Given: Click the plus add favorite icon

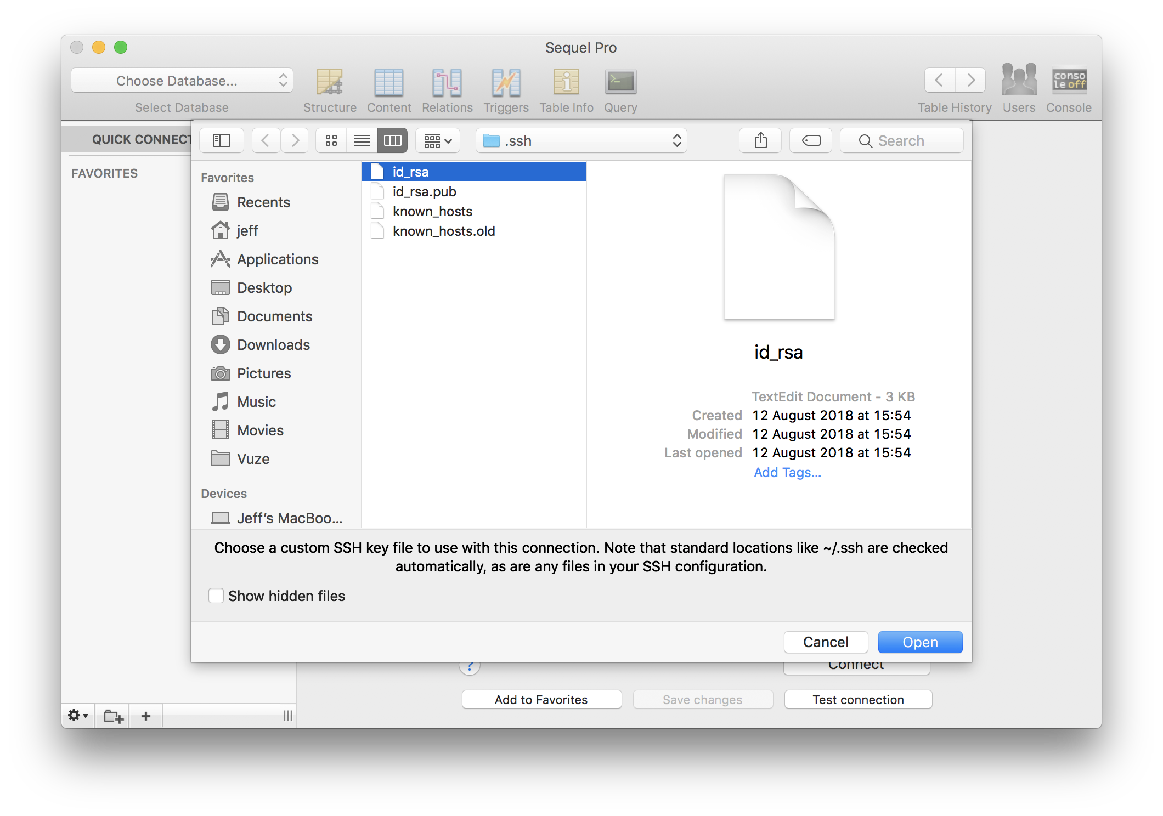Looking at the screenshot, I should [146, 716].
